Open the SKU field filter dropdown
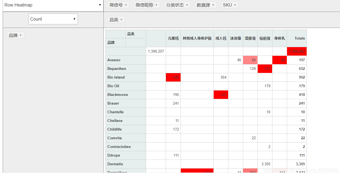 (x=229, y=5)
